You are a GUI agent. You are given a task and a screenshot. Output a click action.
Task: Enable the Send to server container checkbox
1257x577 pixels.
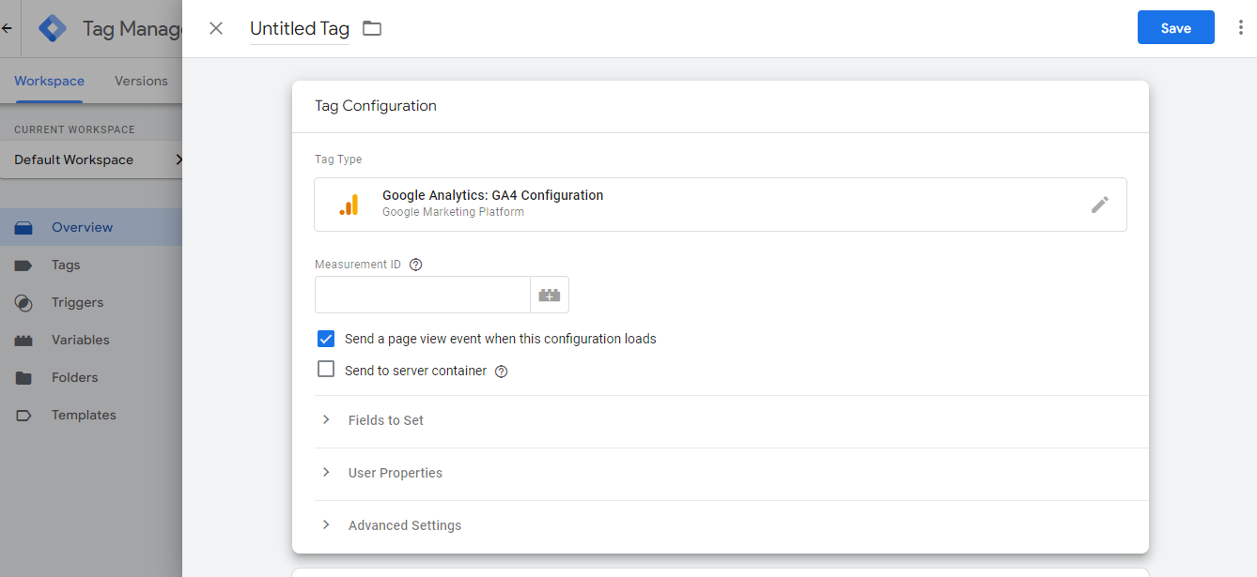(x=326, y=370)
